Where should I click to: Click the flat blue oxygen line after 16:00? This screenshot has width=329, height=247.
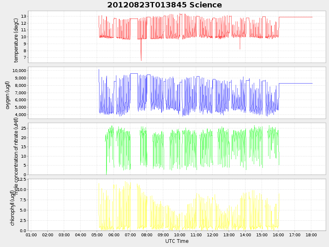pos(296,84)
